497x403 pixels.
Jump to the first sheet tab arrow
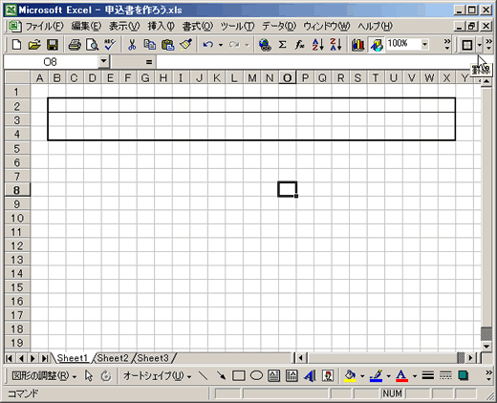coord(10,358)
